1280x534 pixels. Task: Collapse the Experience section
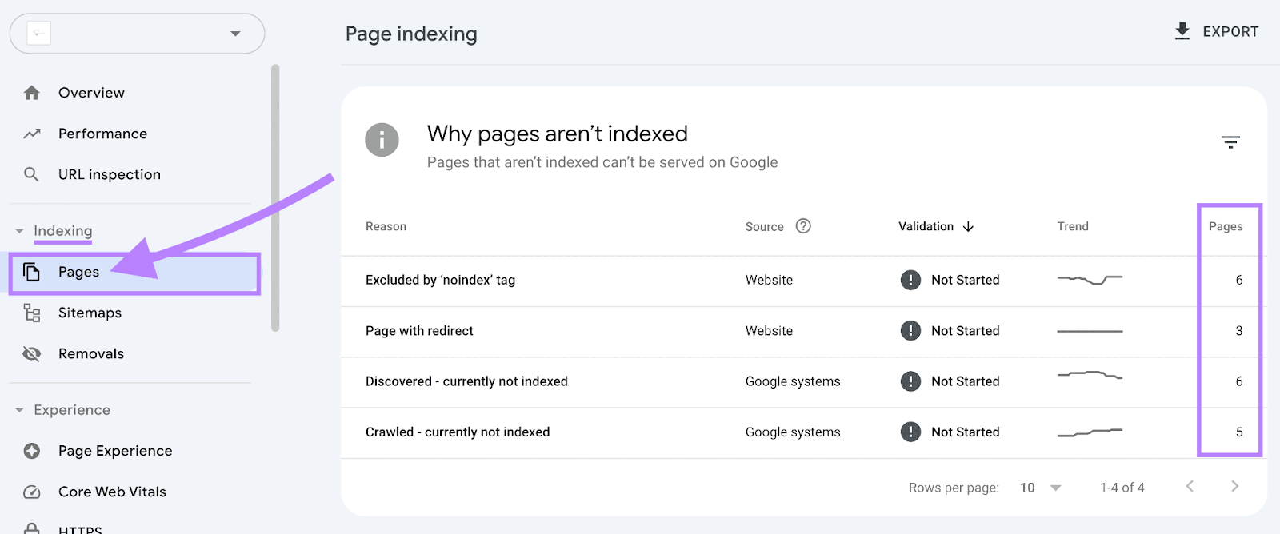tap(19, 410)
